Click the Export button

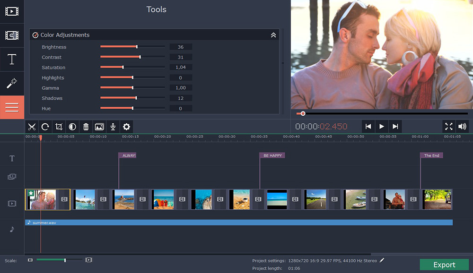tap(444, 264)
